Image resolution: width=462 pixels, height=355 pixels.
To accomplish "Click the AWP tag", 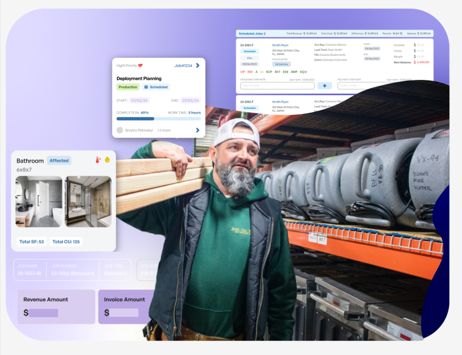I will point(294,72).
